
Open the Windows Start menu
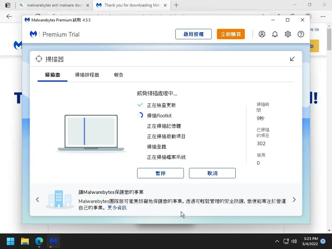(x=10, y=241)
